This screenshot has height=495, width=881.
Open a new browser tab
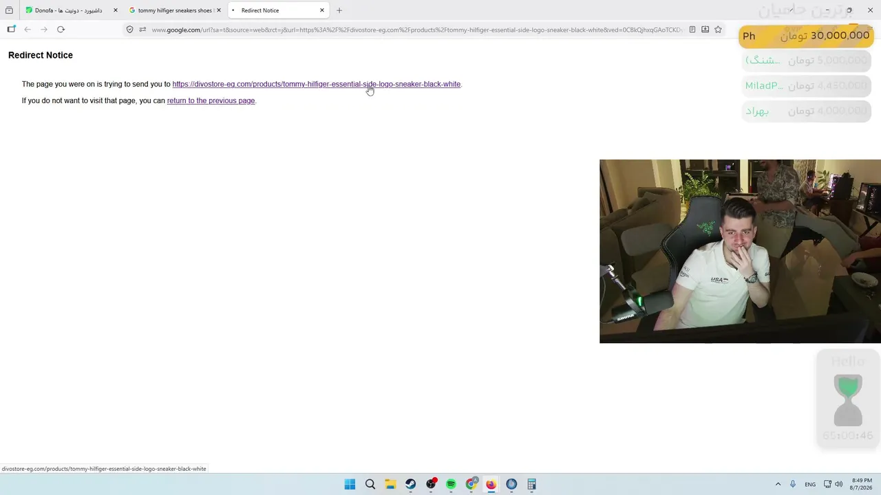click(x=339, y=10)
